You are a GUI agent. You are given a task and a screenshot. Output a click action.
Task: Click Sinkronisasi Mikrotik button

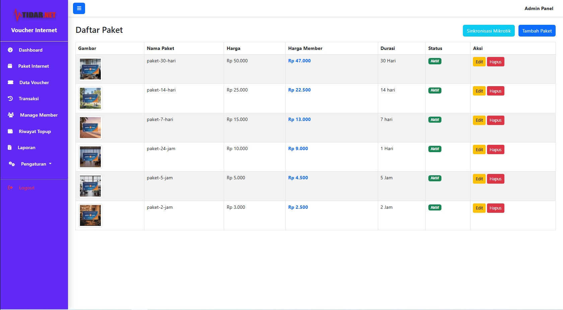[489, 31]
